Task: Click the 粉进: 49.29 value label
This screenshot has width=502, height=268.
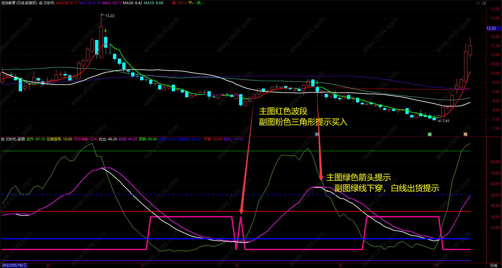Action: (128, 139)
